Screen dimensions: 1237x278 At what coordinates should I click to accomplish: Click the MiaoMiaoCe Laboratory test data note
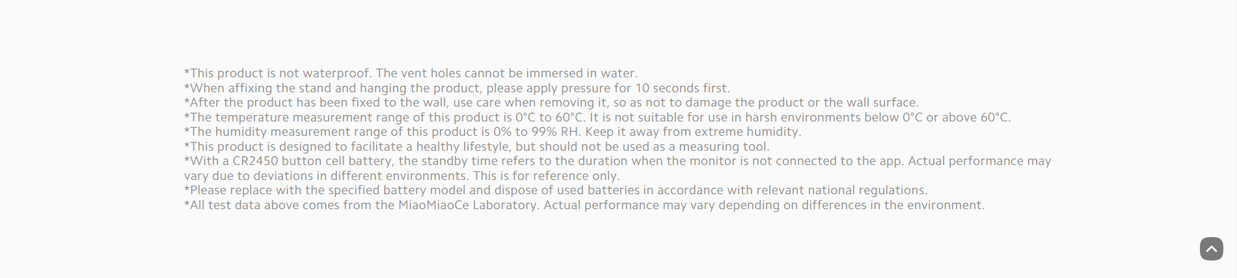click(584, 205)
